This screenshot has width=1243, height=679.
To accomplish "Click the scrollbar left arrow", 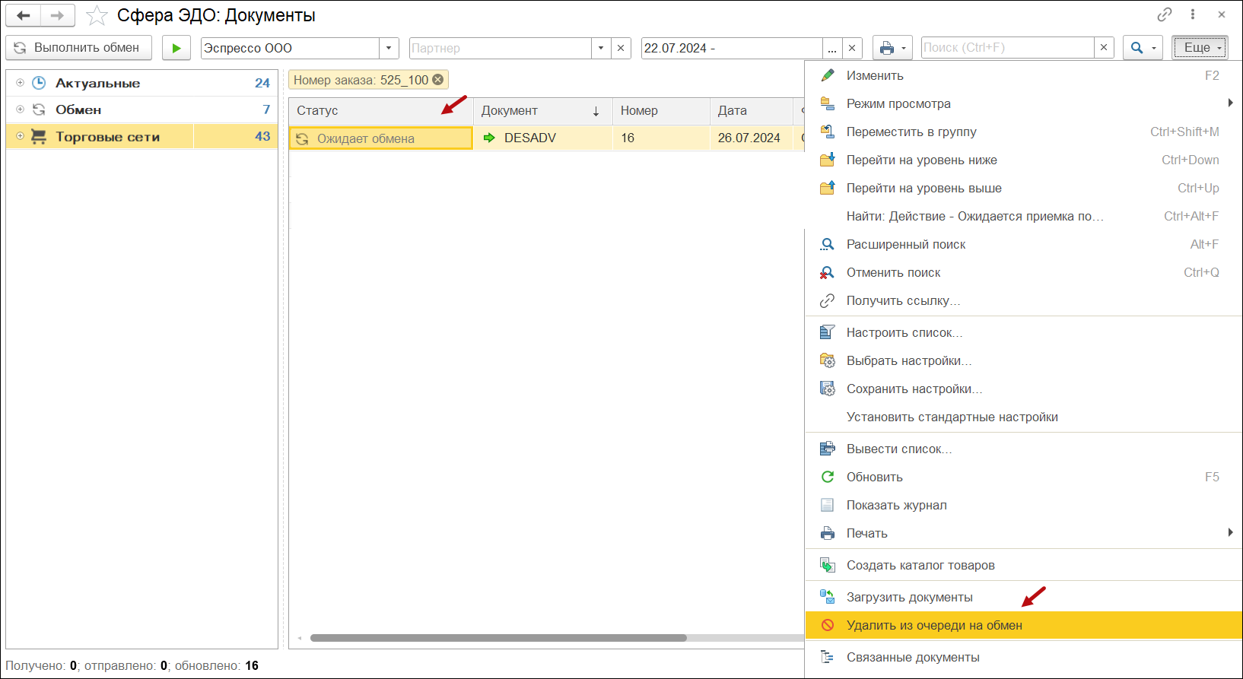I will coord(300,638).
